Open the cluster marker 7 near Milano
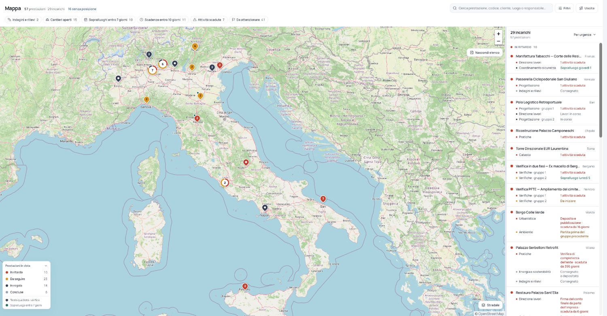 [152, 70]
